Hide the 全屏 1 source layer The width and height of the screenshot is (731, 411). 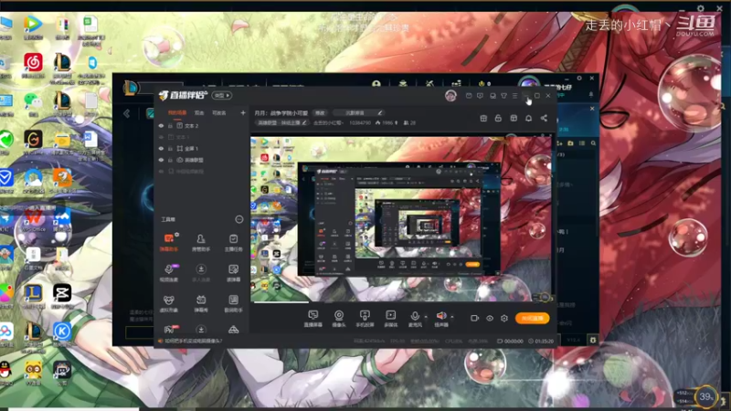point(162,148)
